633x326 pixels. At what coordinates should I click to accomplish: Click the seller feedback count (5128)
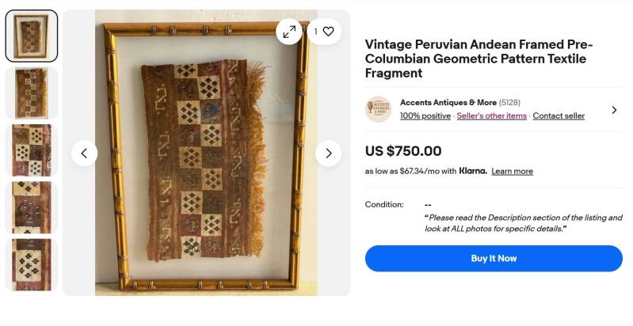tap(509, 102)
